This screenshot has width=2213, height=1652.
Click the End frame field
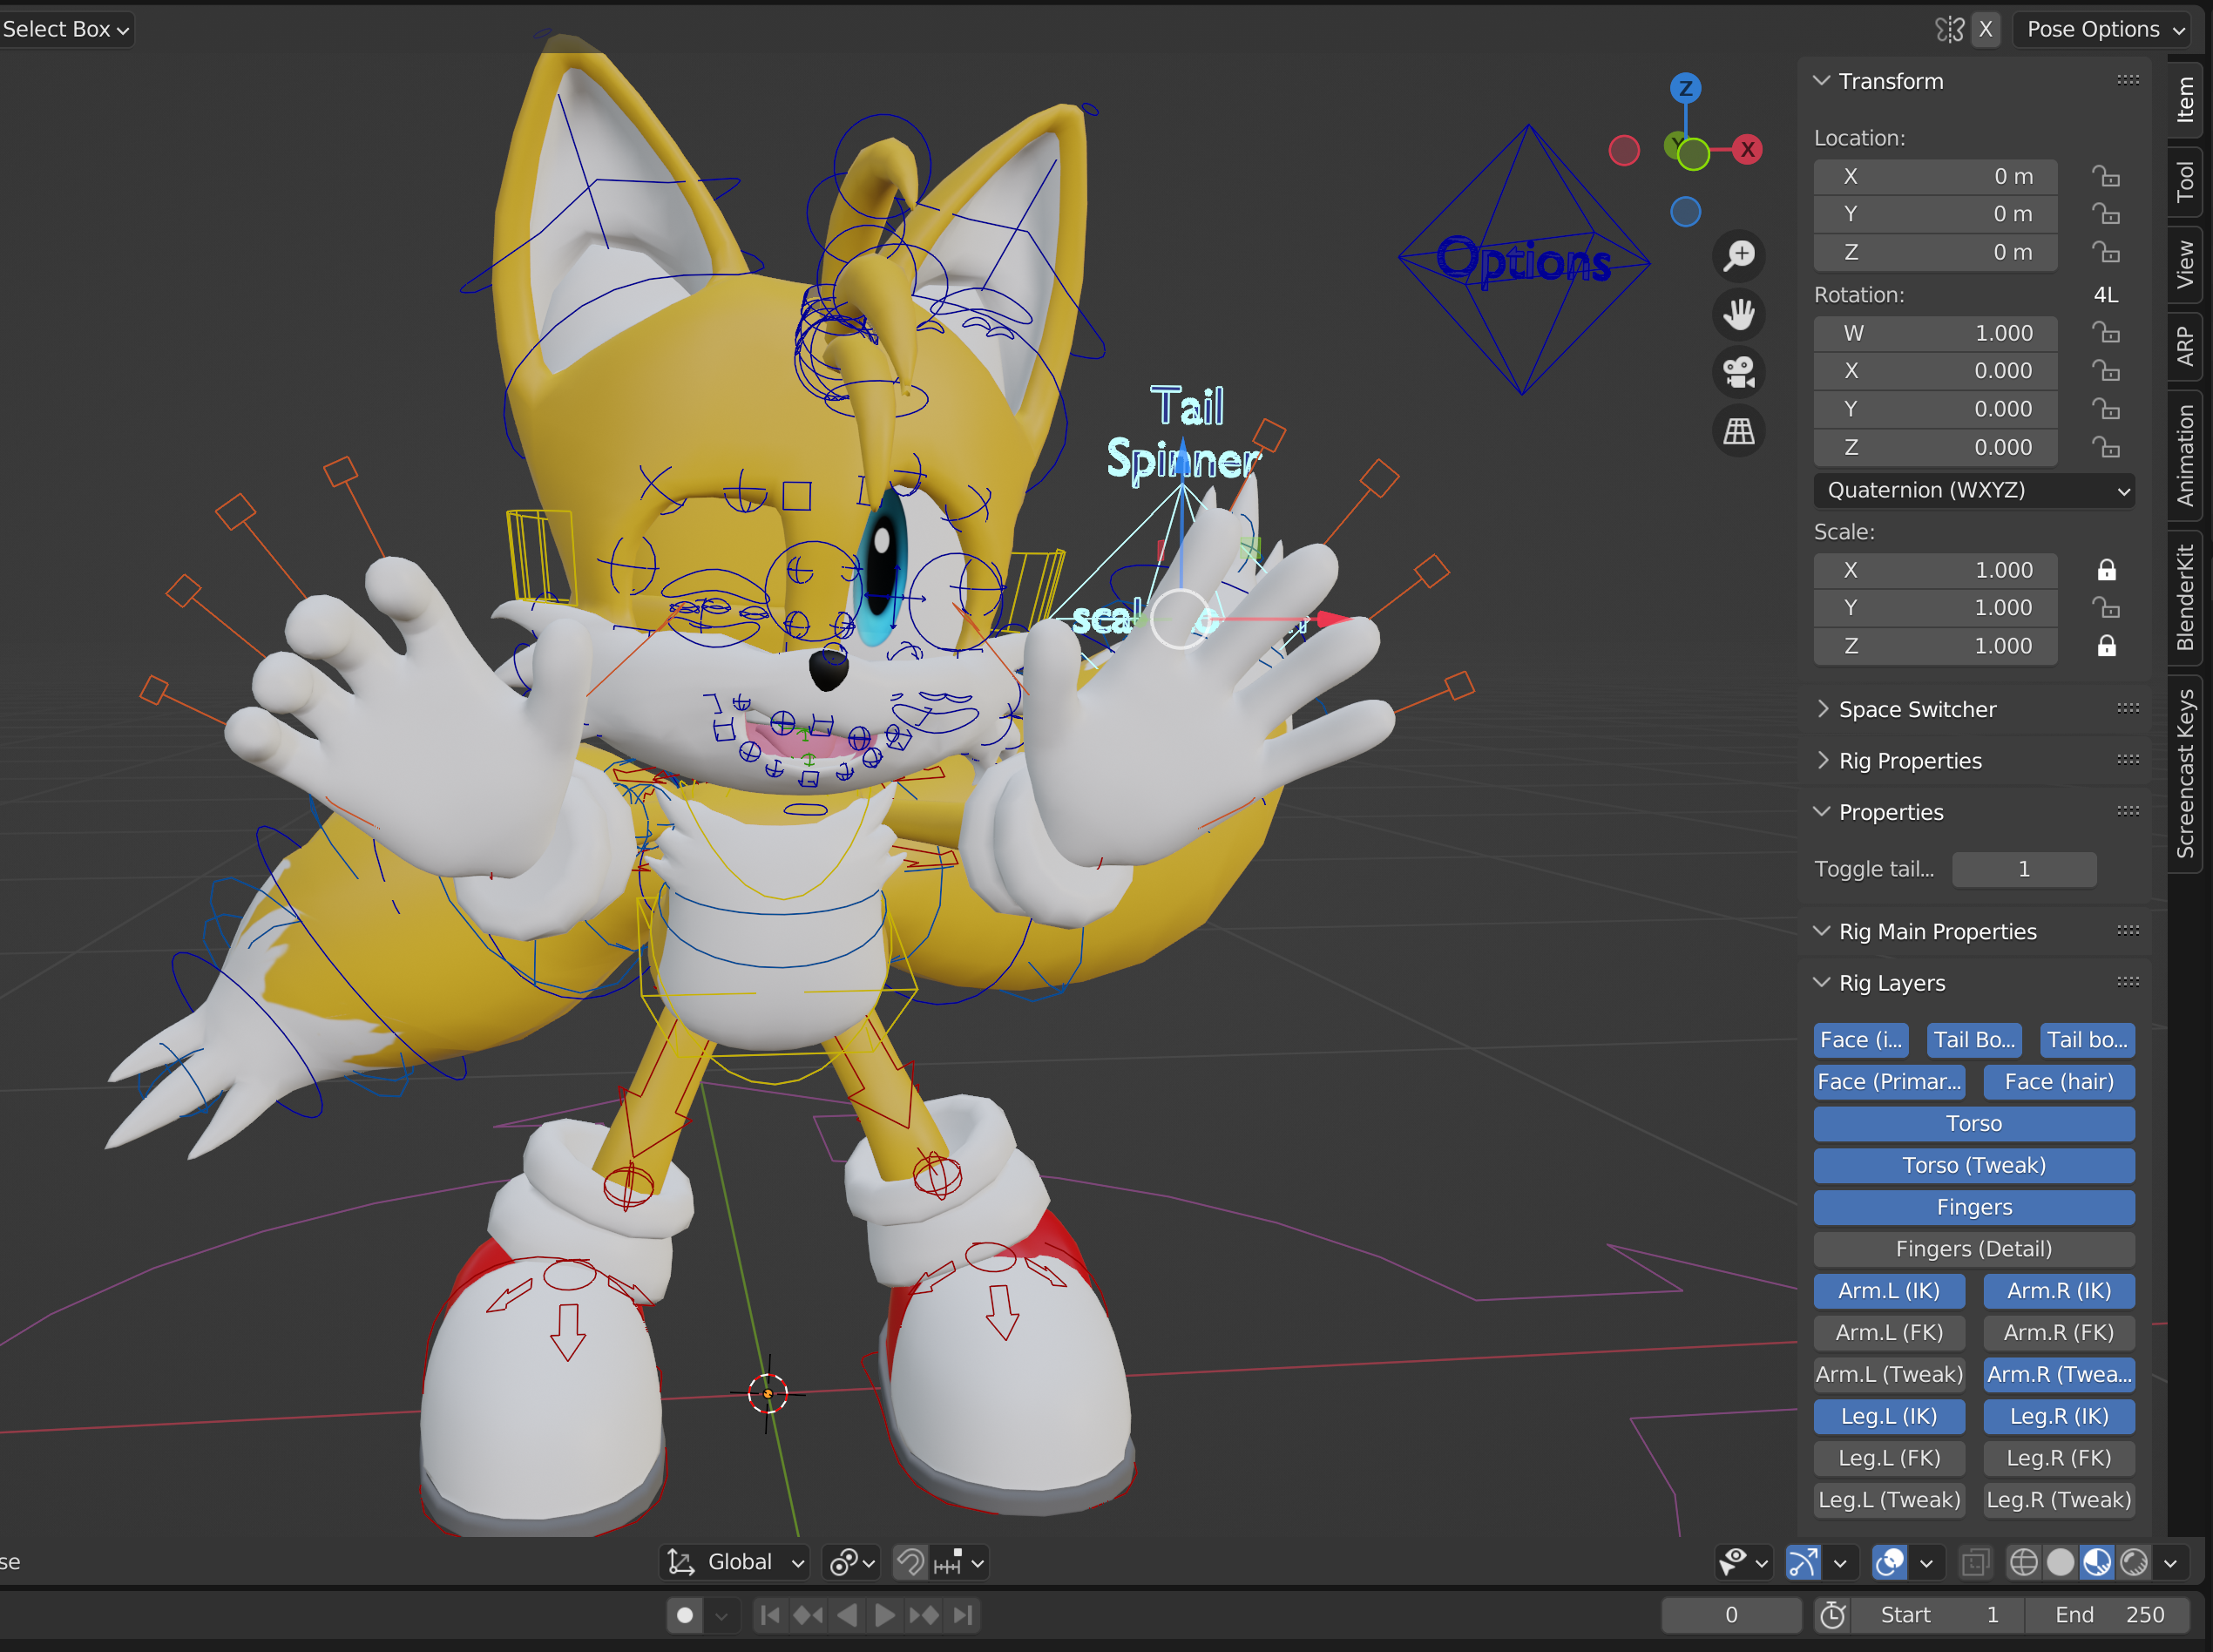[2108, 1615]
